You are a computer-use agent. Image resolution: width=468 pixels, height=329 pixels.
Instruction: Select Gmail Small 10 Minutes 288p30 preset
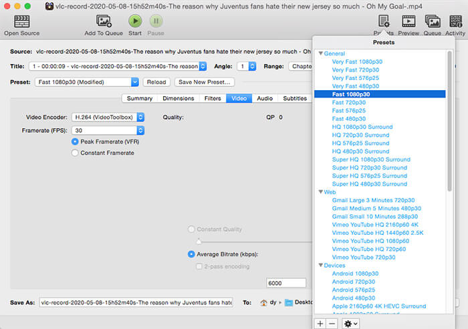tap(375, 217)
